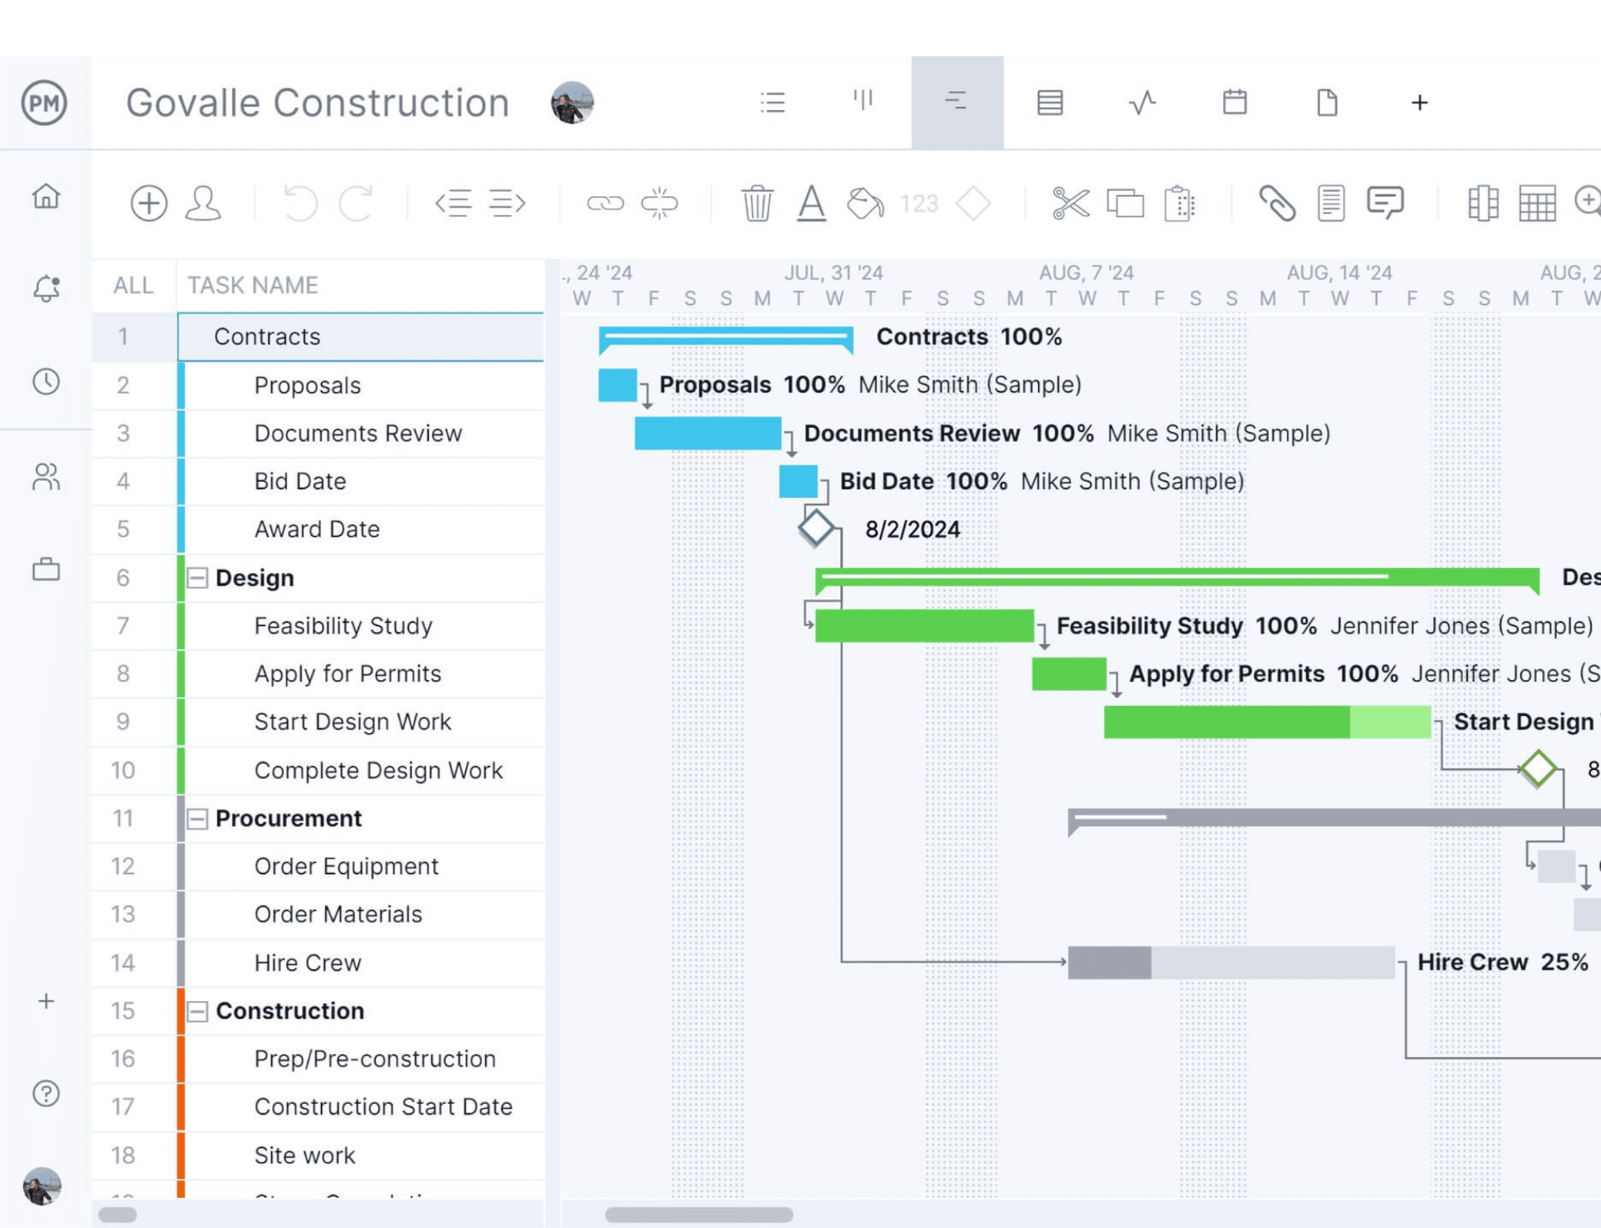Insert a milestone with the diamond icon
1601x1228 pixels.
[973, 203]
